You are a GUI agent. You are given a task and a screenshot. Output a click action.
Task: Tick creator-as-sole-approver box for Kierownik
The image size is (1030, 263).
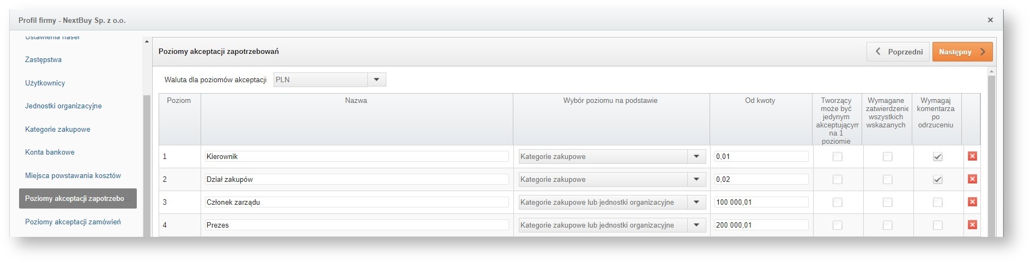[837, 157]
